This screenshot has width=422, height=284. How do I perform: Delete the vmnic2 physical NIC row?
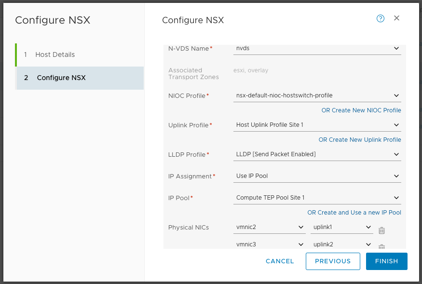coord(381,230)
